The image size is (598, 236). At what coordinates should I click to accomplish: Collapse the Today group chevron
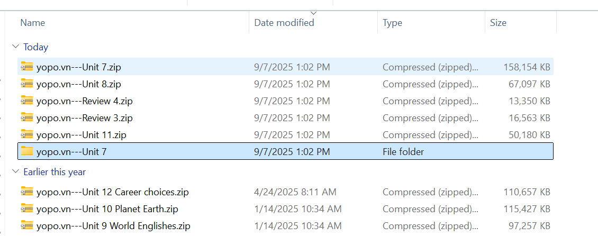(x=15, y=47)
